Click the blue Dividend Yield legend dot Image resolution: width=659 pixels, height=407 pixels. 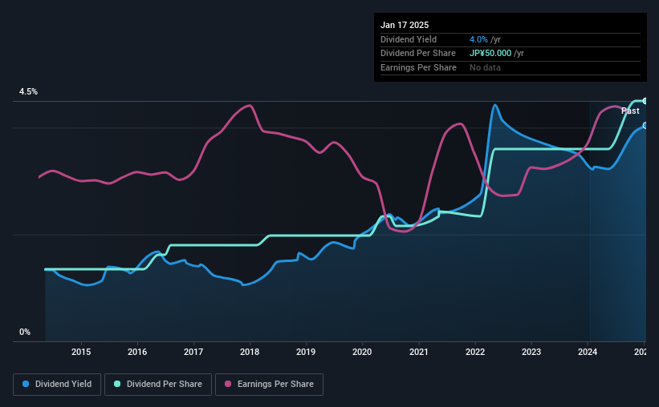click(26, 384)
